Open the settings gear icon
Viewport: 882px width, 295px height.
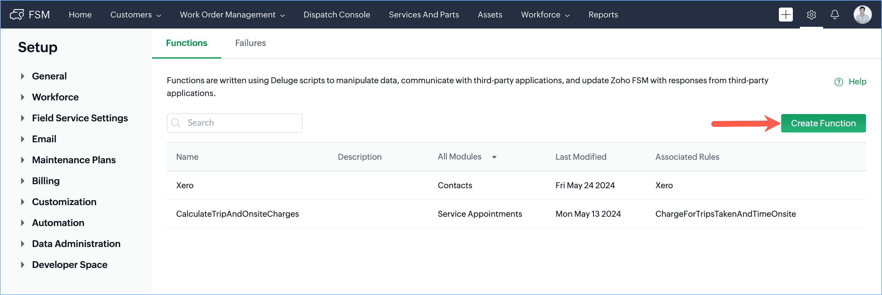811,15
